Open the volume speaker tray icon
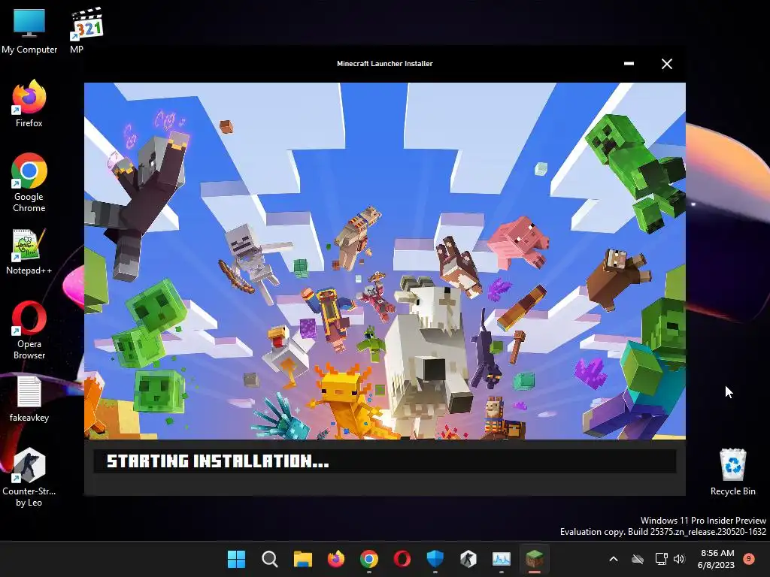Image resolution: width=770 pixels, height=577 pixels. [679, 559]
